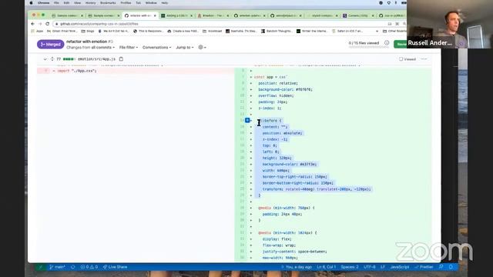Open the Edit menu

(66, 3)
